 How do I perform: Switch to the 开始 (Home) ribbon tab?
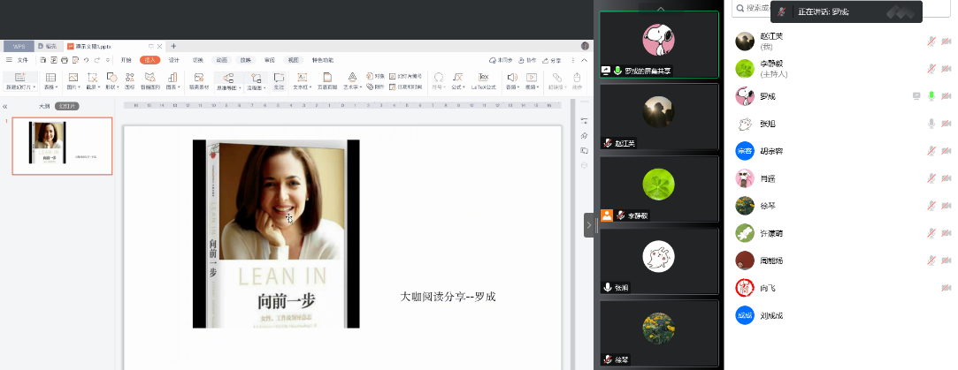[x=126, y=60]
